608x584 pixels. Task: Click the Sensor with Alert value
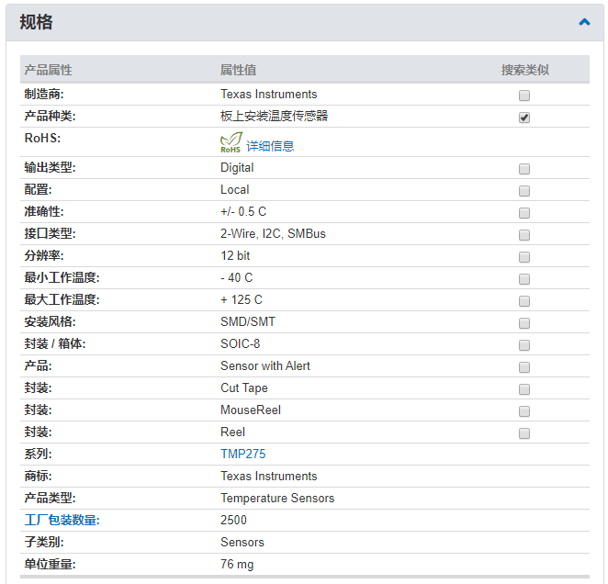coord(265,365)
